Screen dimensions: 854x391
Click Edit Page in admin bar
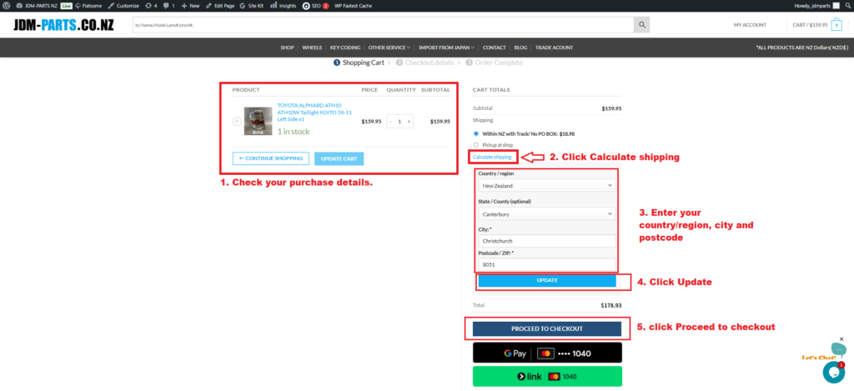[219, 6]
